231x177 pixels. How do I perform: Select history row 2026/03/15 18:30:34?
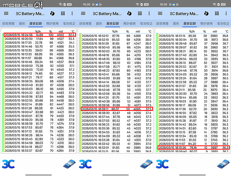(x=193, y=40)
